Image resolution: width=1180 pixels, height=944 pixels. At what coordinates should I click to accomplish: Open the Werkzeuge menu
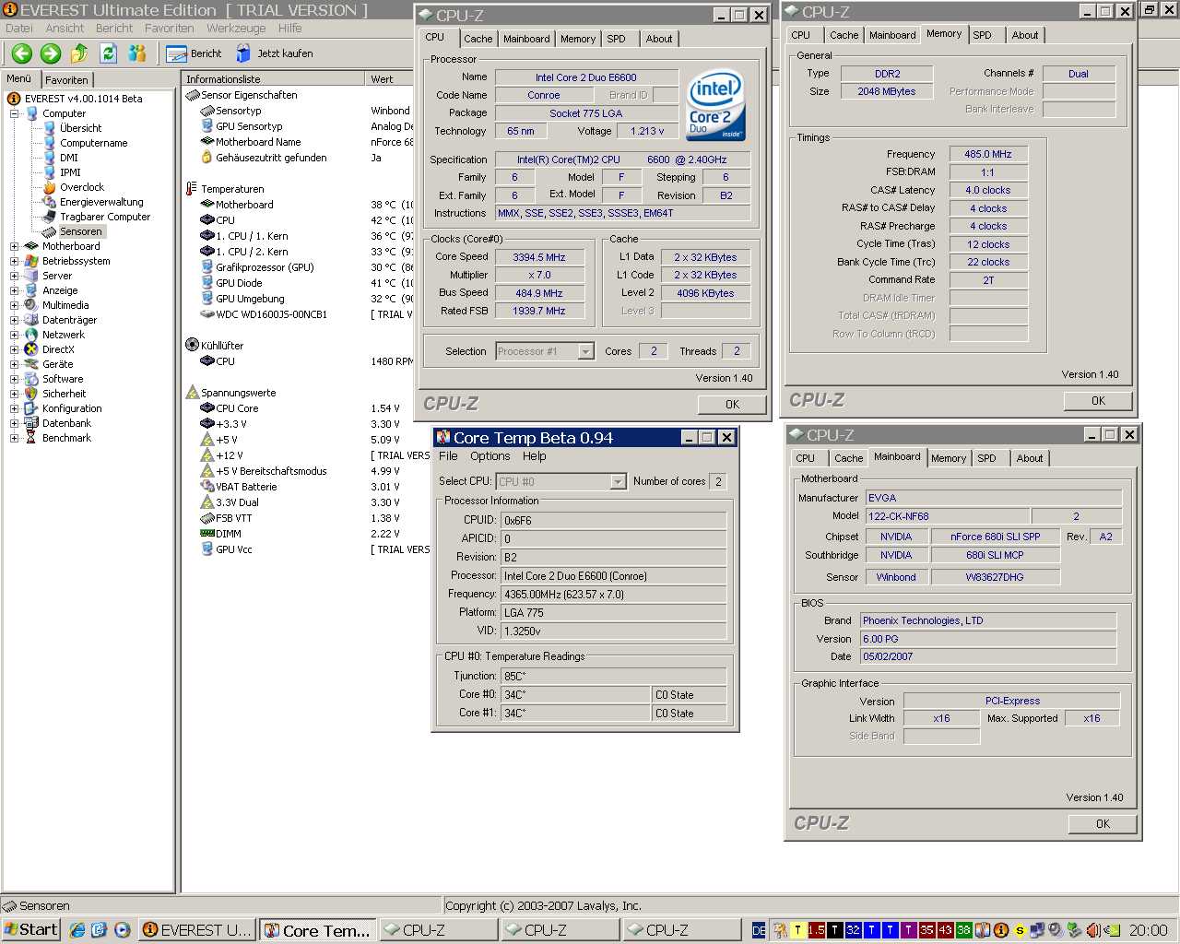point(235,29)
